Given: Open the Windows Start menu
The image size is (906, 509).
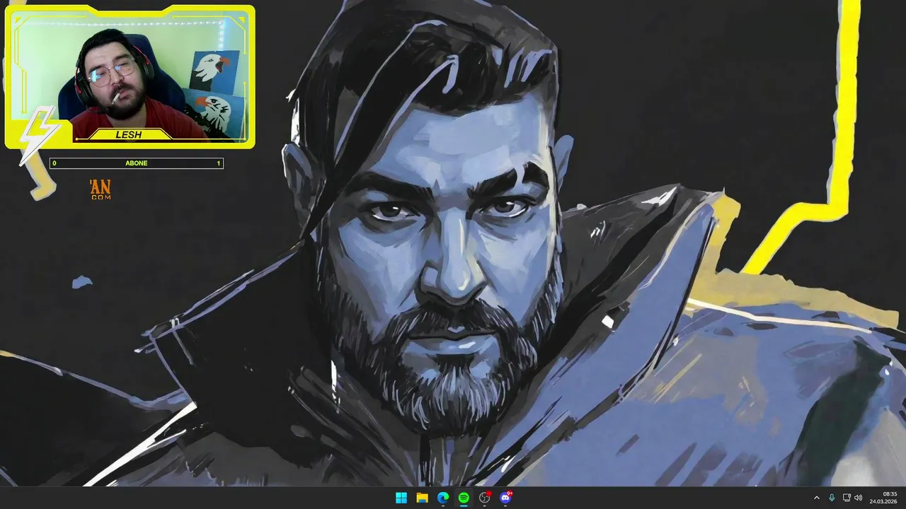Looking at the screenshot, I should [401, 498].
